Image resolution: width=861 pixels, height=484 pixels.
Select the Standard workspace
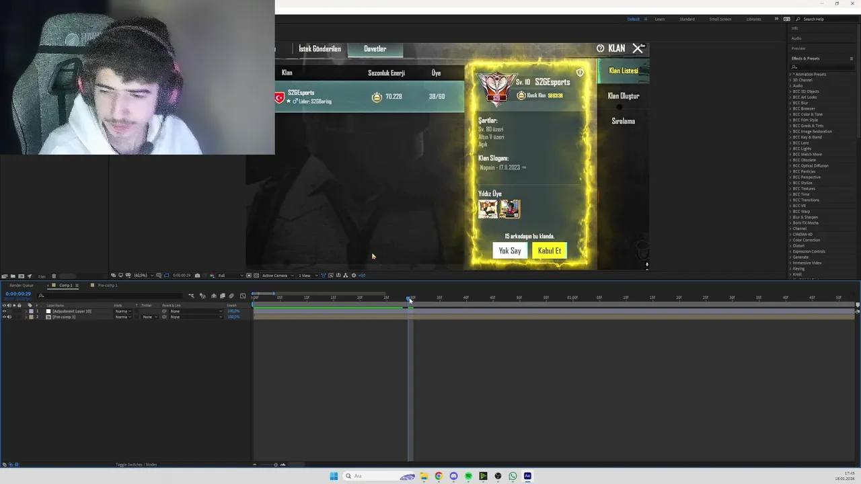pos(687,19)
